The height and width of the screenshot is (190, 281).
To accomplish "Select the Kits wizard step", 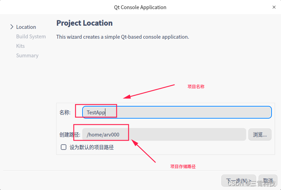I will pyautogui.click(x=20, y=46).
